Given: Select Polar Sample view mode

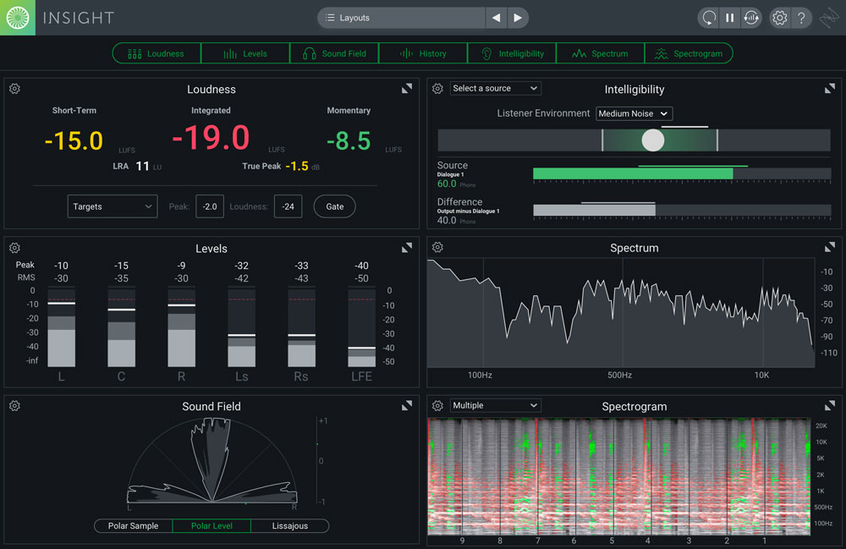Looking at the screenshot, I should point(134,526).
